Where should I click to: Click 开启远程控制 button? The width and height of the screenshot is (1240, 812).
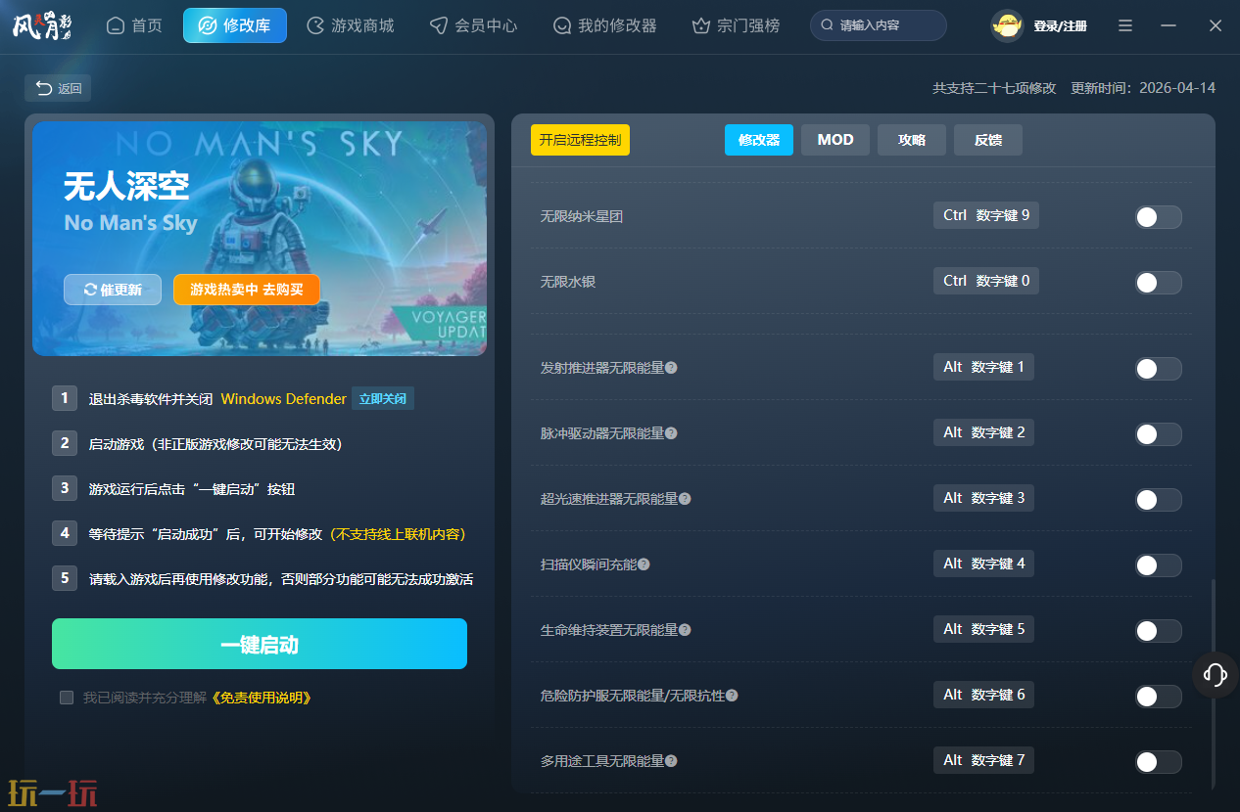[x=580, y=140]
